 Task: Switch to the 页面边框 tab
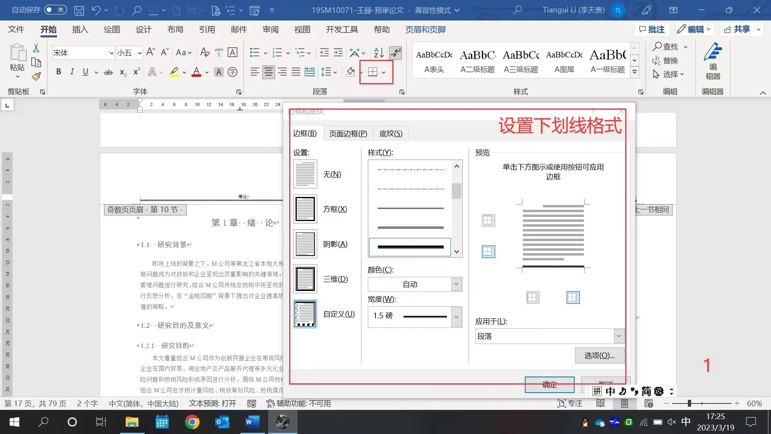point(348,133)
